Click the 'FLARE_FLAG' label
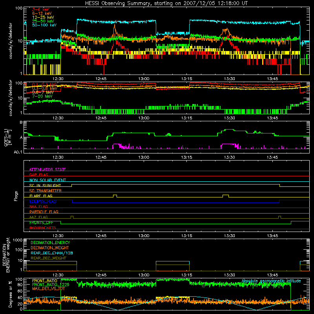 point(41,196)
